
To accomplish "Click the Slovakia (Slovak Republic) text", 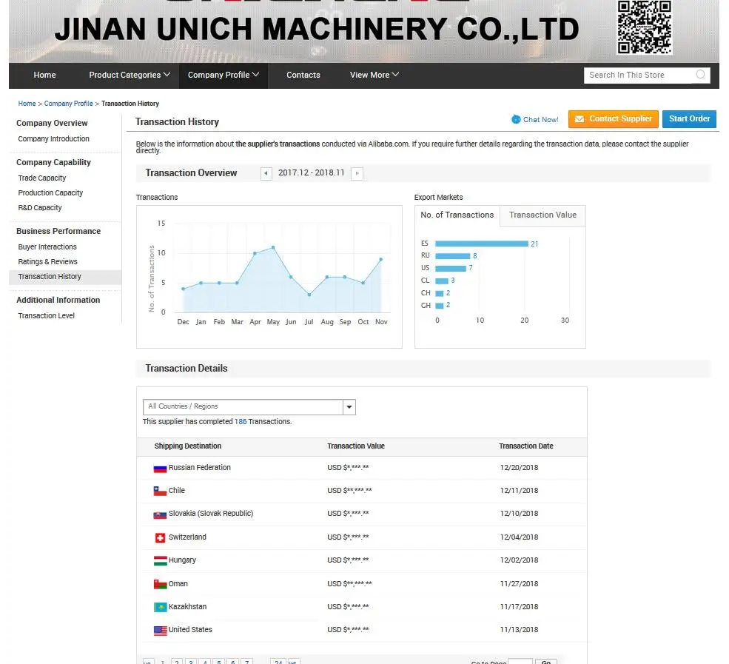I will coord(211,514).
